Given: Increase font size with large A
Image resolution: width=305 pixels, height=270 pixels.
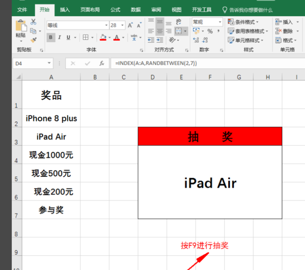Looking at the screenshot, I should (x=130, y=25).
